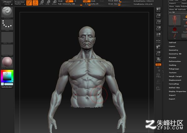Viewport: 187px width, 133px height.
Task: Click the Clone button
Action: 171,6
